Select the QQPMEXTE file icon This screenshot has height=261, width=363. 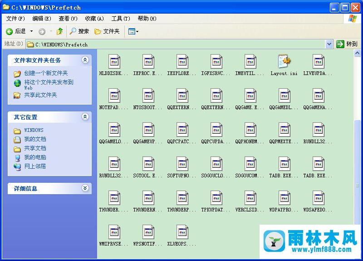(x=285, y=130)
